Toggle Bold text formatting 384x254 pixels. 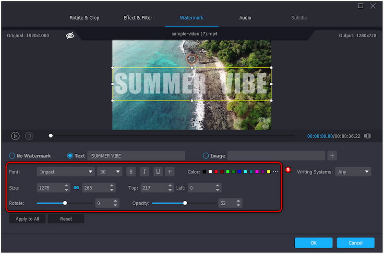[x=131, y=172]
